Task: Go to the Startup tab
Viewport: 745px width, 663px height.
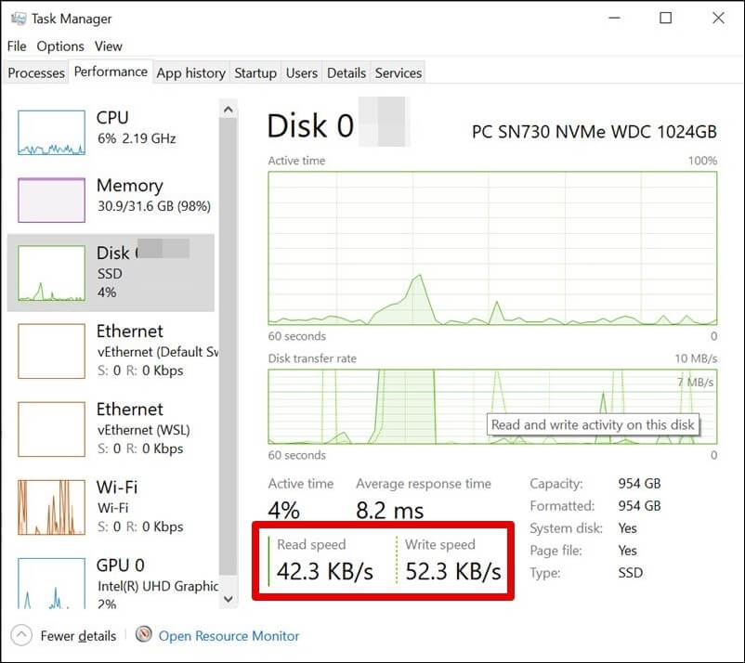Action: tap(255, 72)
